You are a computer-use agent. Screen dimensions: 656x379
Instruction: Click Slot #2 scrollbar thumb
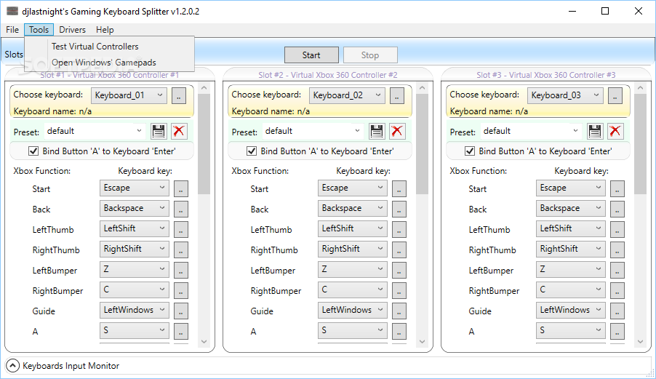click(x=422, y=144)
